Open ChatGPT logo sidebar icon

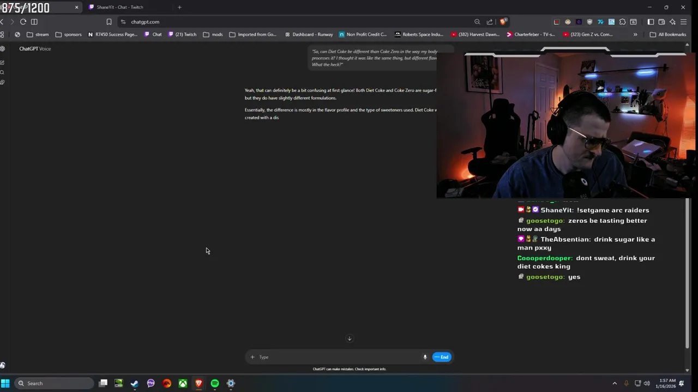point(2,49)
